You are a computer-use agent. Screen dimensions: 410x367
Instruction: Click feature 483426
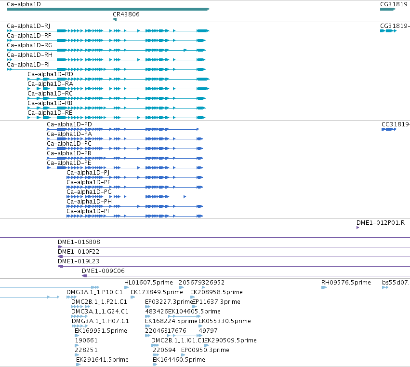(x=148, y=316)
